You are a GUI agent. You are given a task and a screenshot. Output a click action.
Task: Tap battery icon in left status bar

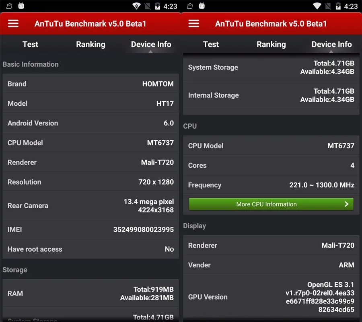click(157, 6)
